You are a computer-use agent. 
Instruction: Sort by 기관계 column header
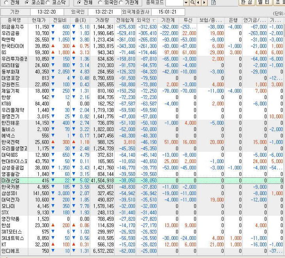click(x=168, y=20)
